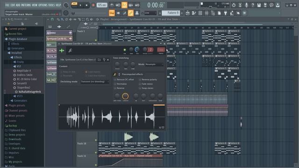Toggle the metronome icon
The height and width of the screenshot is (168, 299).
[x=112, y=5]
